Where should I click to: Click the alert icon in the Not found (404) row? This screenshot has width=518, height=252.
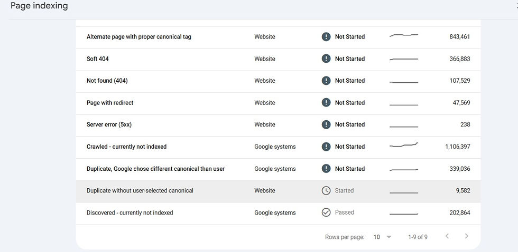click(x=326, y=81)
